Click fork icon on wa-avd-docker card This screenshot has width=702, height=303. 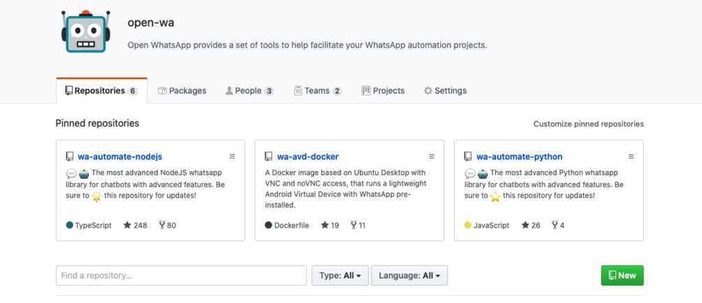(x=353, y=226)
